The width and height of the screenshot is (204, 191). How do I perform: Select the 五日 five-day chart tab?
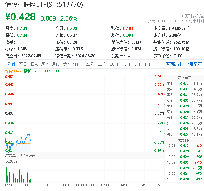(x=23, y=64)
